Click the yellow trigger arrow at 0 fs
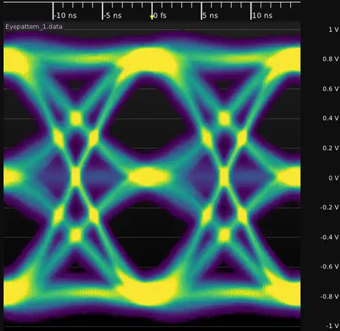Viewport: 340px width, 331px height. 152,18
